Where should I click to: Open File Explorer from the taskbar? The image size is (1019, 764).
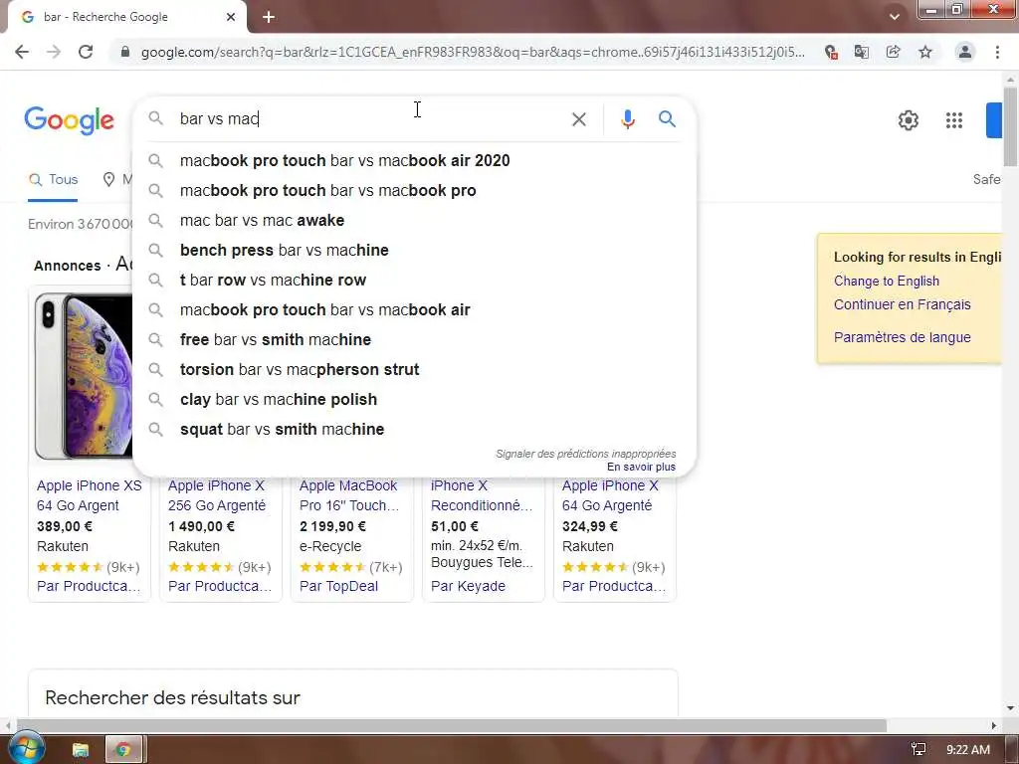(x=81, y=750)
